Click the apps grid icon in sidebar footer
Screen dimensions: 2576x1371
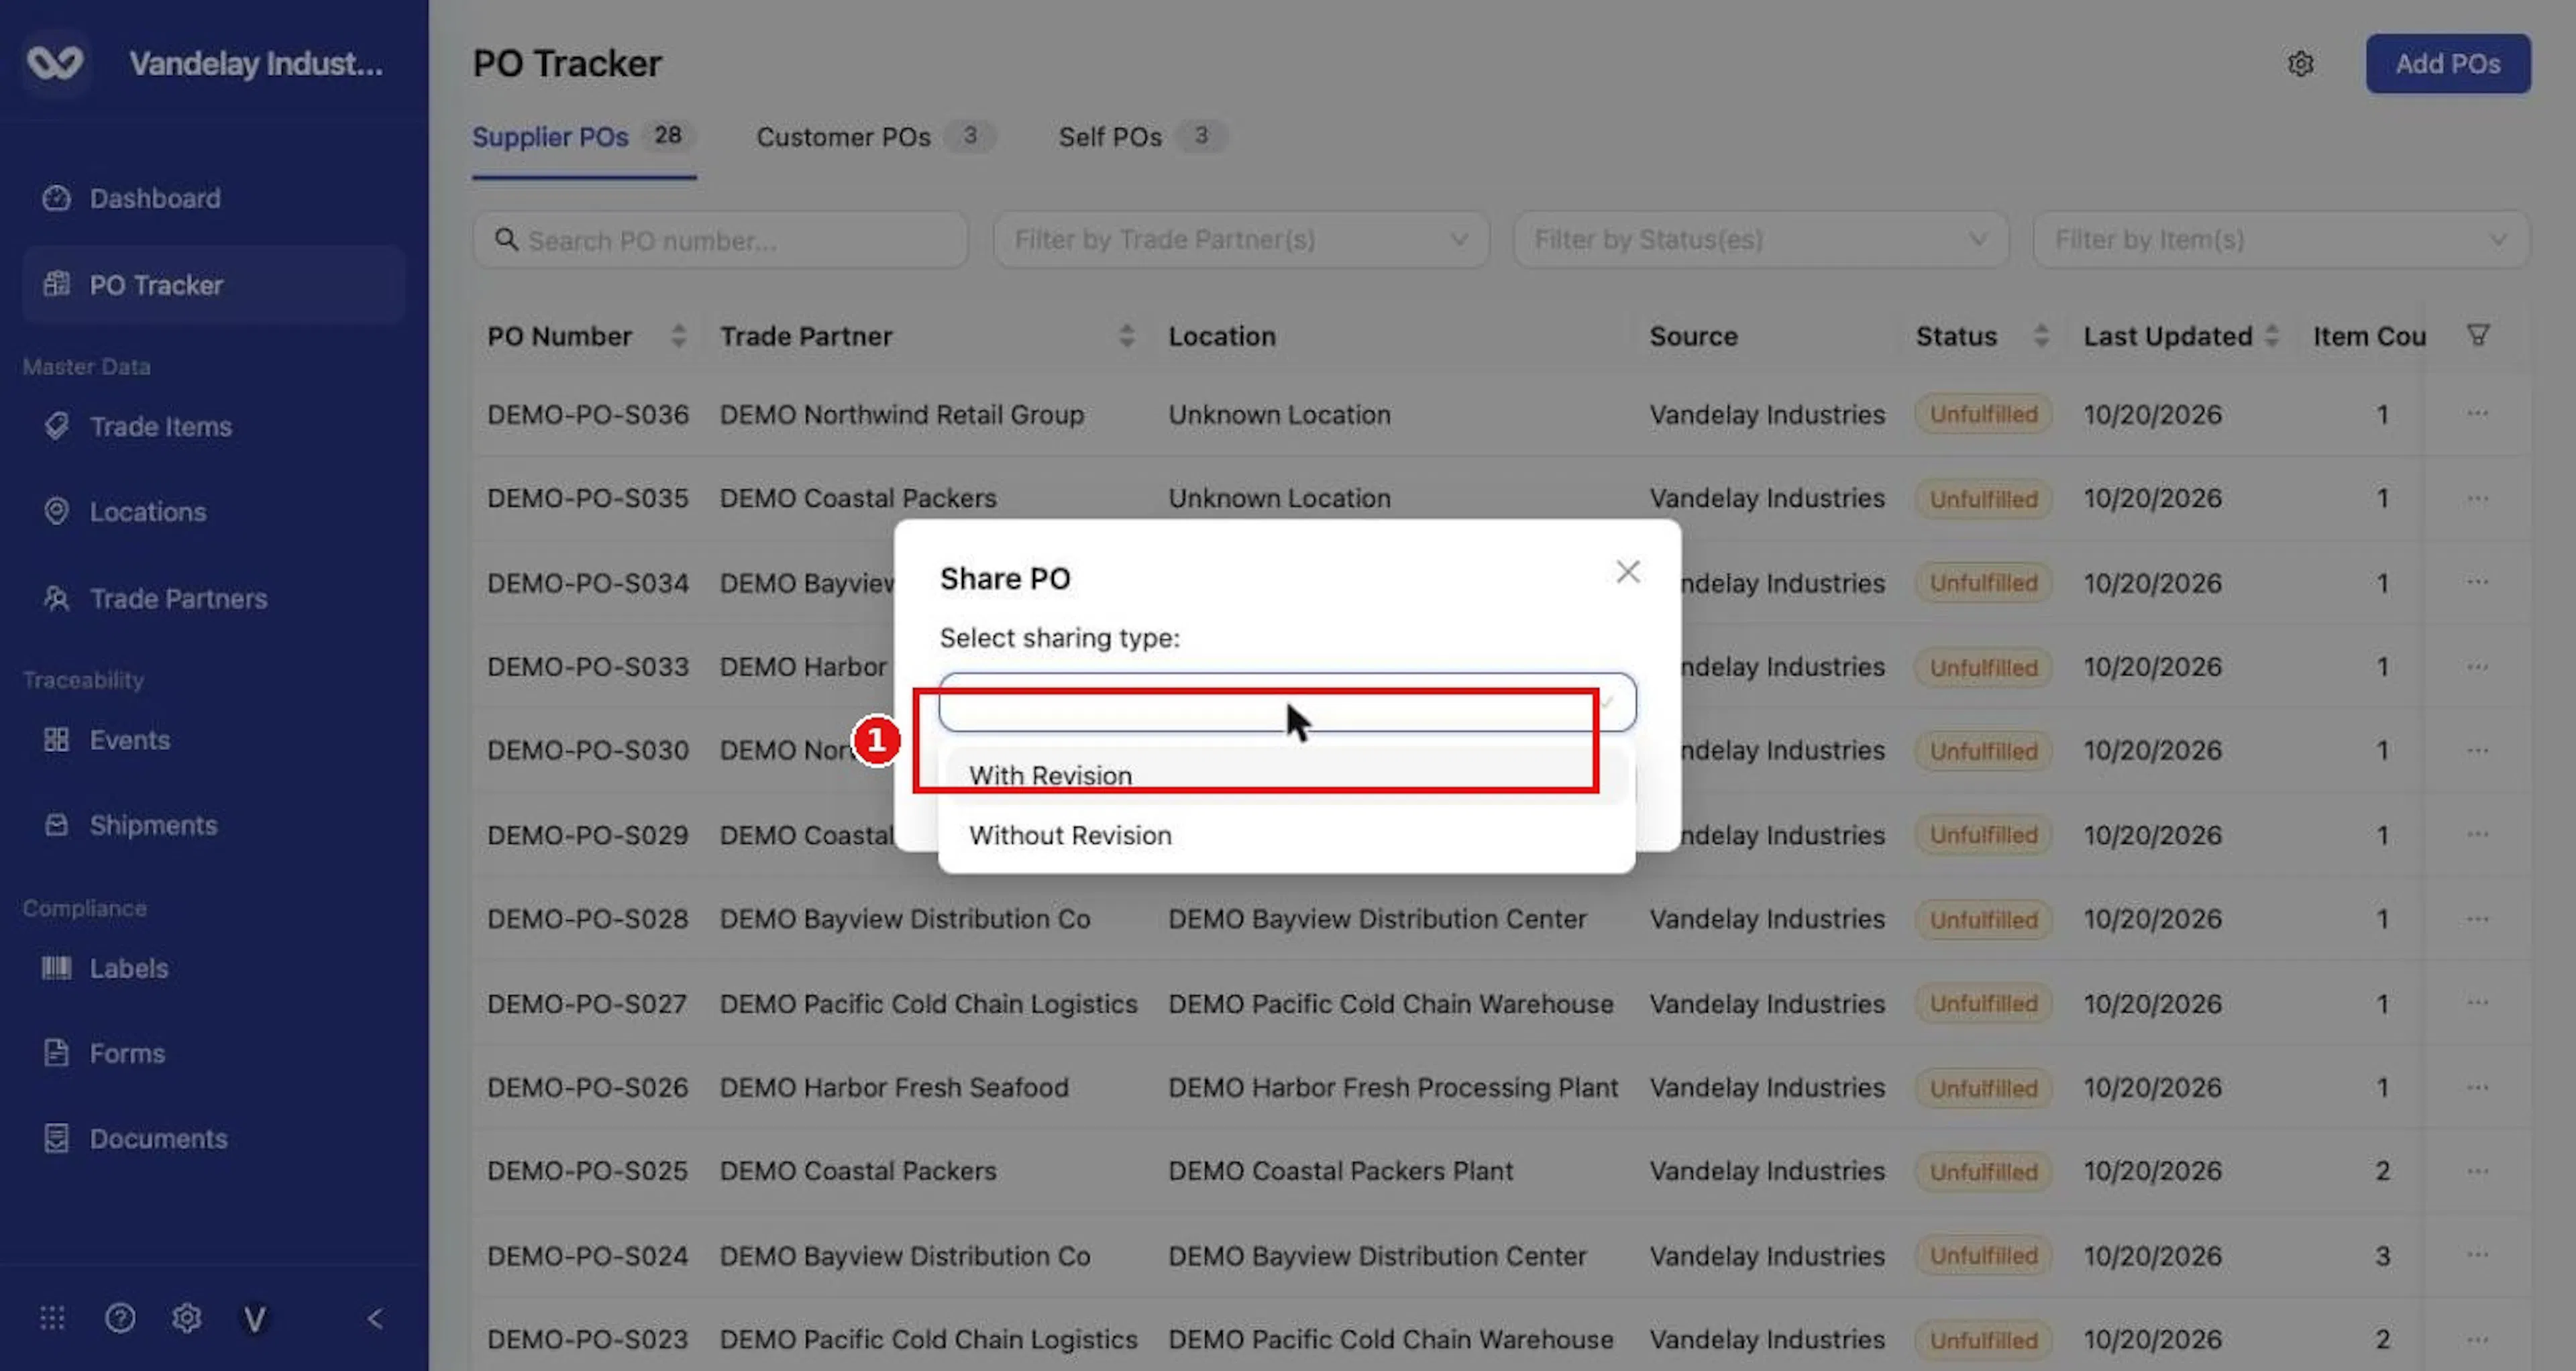pos(52,1318)
